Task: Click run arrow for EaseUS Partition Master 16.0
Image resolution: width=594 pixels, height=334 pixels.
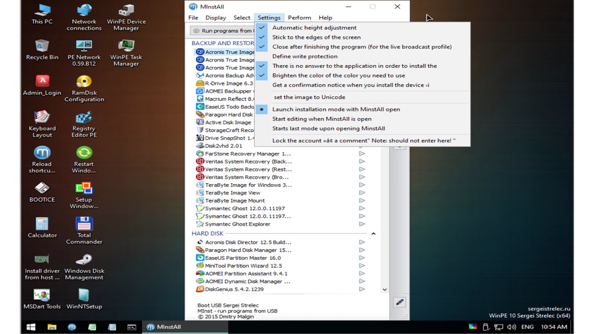Action: click(362, 258)
